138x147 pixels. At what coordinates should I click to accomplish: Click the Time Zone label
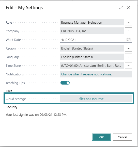click(x=13, y=66)
